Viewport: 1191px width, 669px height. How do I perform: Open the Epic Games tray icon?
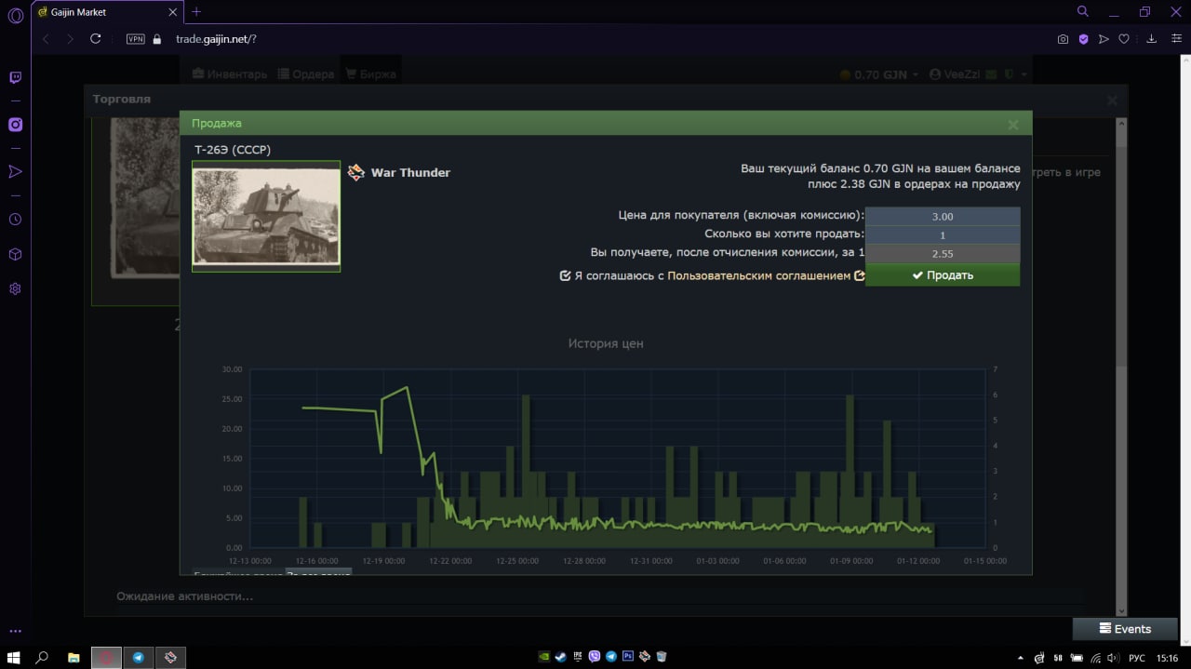tap(577, 657)
